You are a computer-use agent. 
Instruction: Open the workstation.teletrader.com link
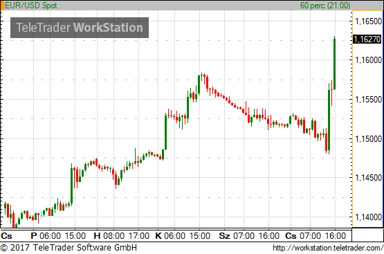tap(328, 248)
